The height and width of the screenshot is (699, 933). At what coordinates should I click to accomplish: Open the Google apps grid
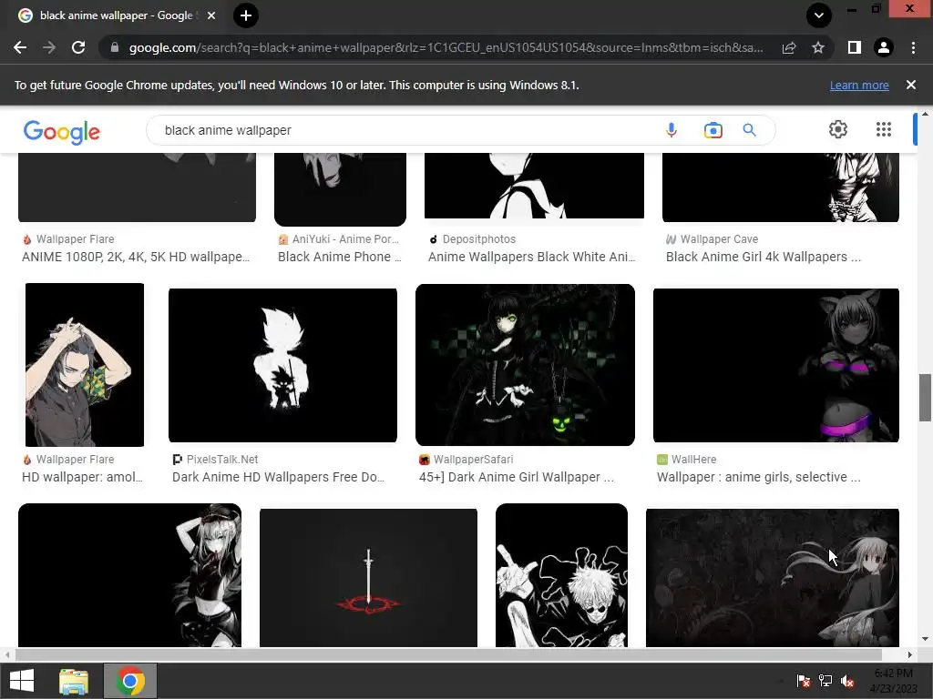coord(884,129)
